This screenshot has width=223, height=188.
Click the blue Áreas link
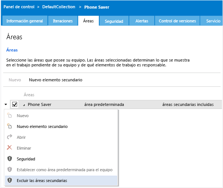(12, 50)
